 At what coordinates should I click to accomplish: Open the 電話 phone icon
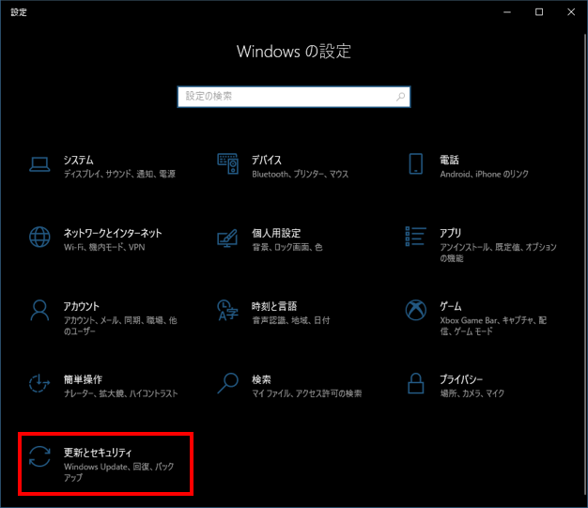pyautogui.click(x=415, y=163)
